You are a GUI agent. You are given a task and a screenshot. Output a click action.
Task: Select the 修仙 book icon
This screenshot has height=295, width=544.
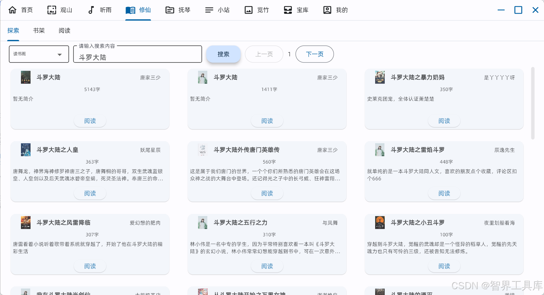tap(130, 10)
